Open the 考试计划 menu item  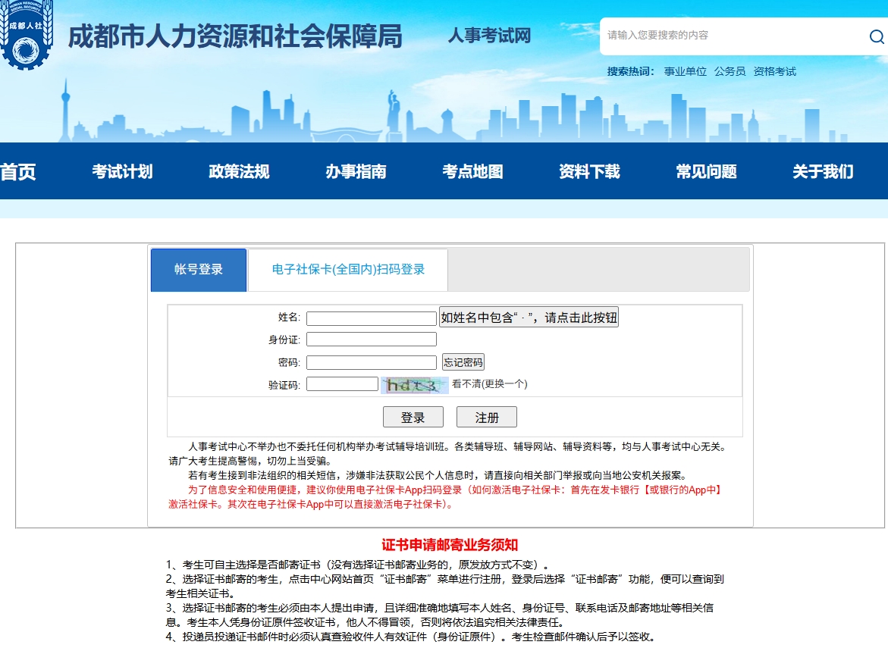[122, 171]
